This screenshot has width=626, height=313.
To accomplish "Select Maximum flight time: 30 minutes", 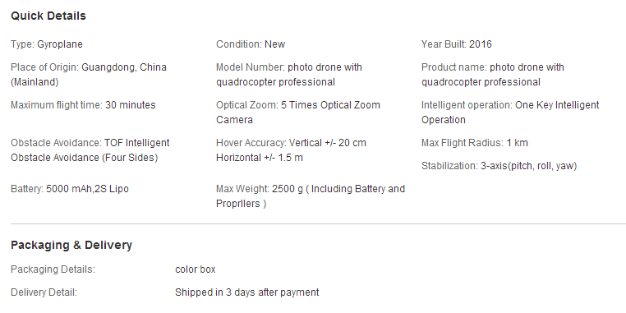I will click(x=83, y=105).
